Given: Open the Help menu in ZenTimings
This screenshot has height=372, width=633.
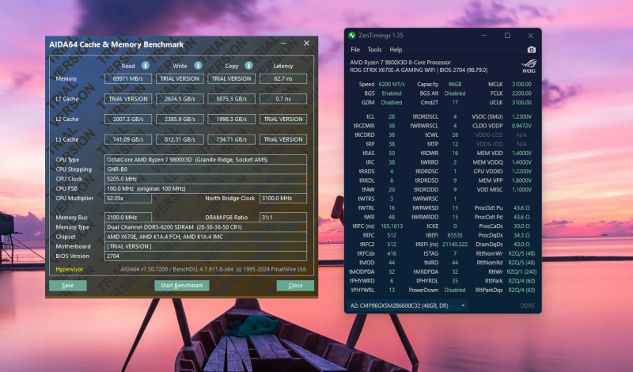Looking at the screenshot, I should tap(396, 50).
